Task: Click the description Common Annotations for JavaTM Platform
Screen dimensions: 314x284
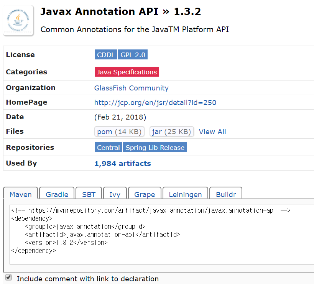Action: pos(135,30)
